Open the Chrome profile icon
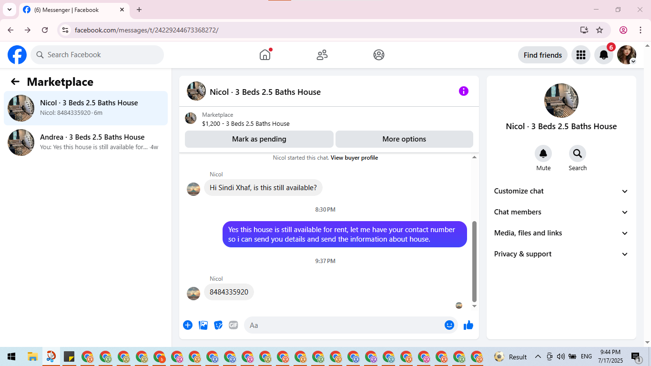 point(623,30)
